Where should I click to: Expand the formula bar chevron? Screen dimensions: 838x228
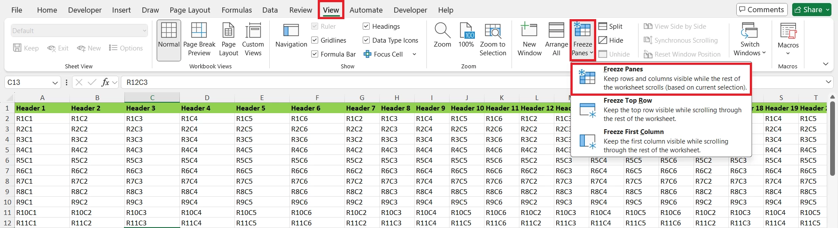tap(828, 82)
